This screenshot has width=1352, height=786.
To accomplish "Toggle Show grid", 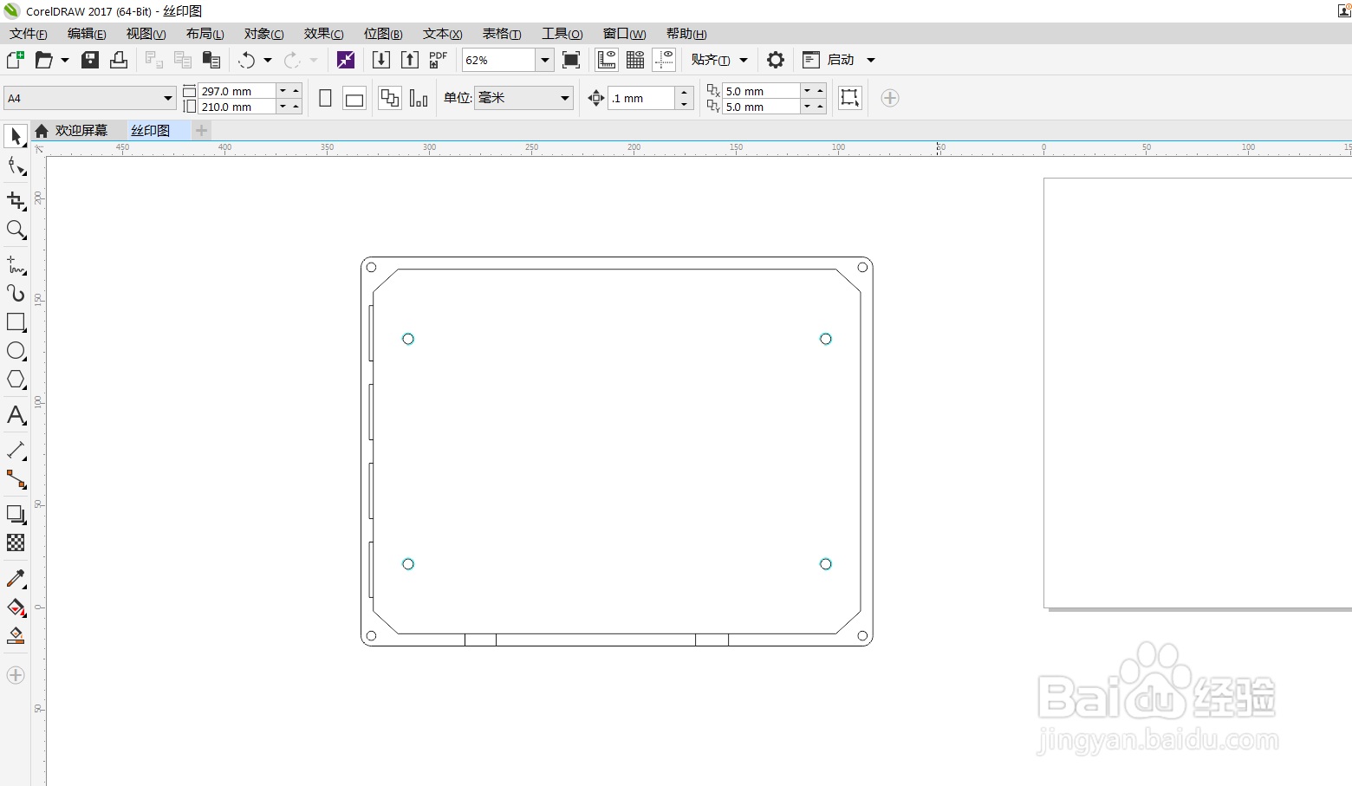I will [635, 60].
